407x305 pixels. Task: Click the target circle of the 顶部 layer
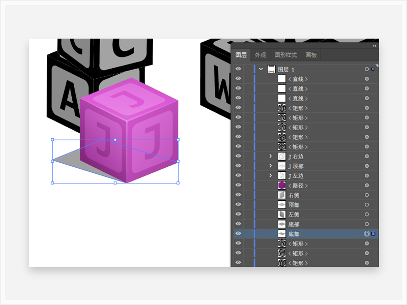tap(366, 205)
